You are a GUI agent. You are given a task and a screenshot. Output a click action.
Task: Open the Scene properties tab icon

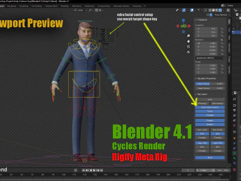(x=234, y=120)
